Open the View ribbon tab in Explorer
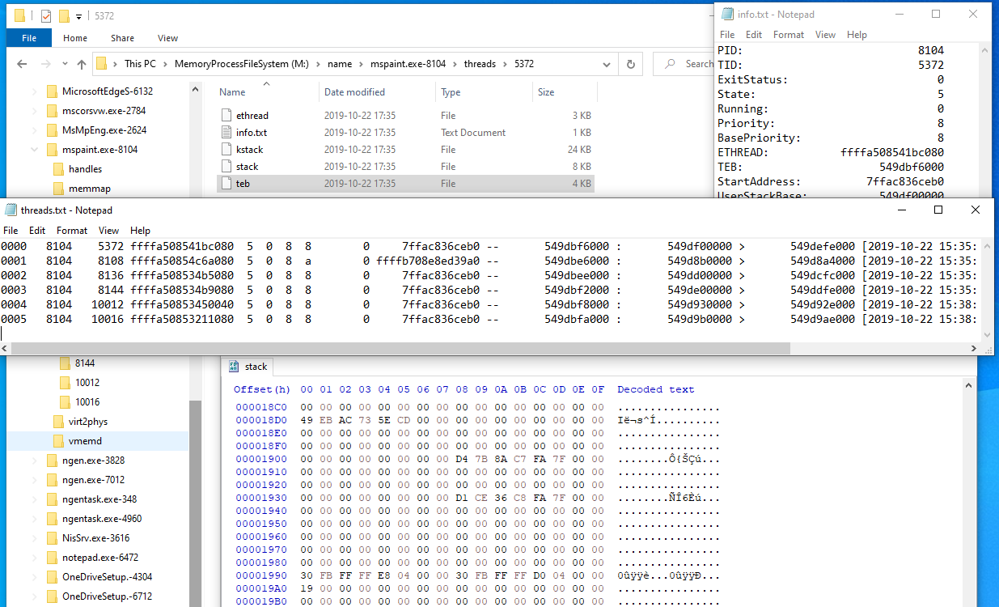 [x=167, y=38]
